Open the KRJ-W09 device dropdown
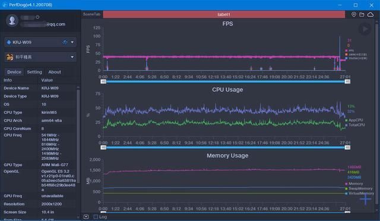 point(72,42)
